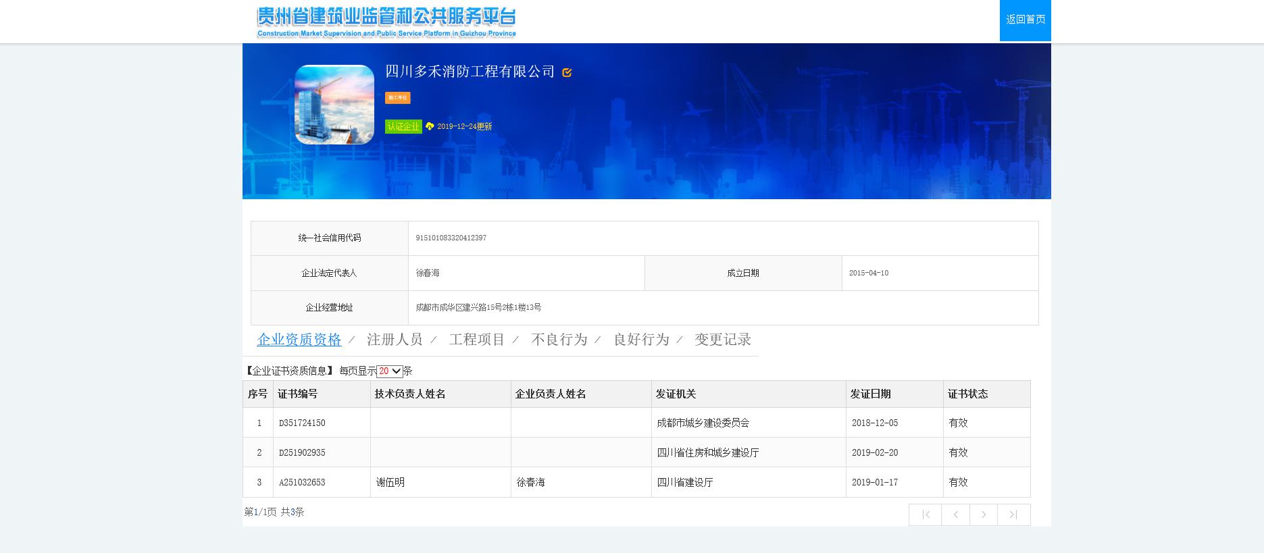The image size is (1264, 553).
Task: Click 成都市城乡建设委员会 cell
Action: pos(703,423)
